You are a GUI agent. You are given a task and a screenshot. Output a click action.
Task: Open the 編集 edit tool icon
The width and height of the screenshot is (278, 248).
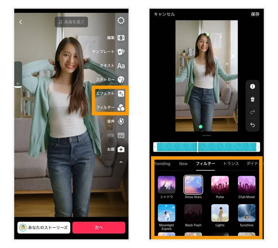121,38
